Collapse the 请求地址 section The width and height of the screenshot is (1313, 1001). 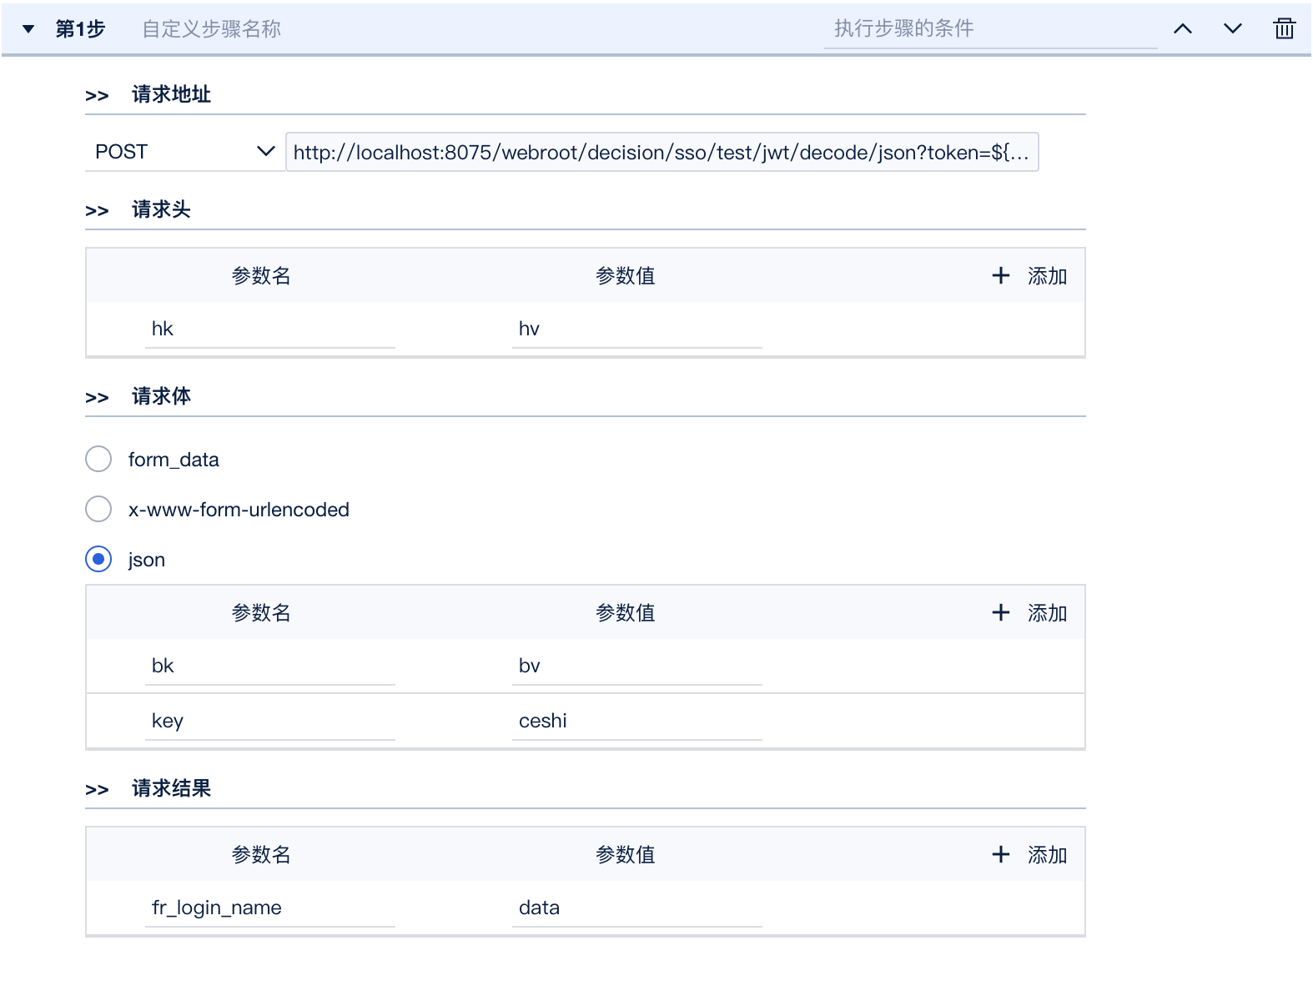(97, 96)
